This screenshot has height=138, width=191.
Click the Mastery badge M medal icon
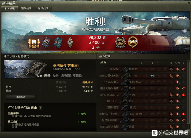(x=34, y=43)
